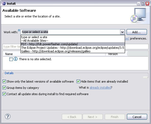Toggle Show only the latest versions checkbox
This screenshot has height=124, width=151.
coord(4,81)
